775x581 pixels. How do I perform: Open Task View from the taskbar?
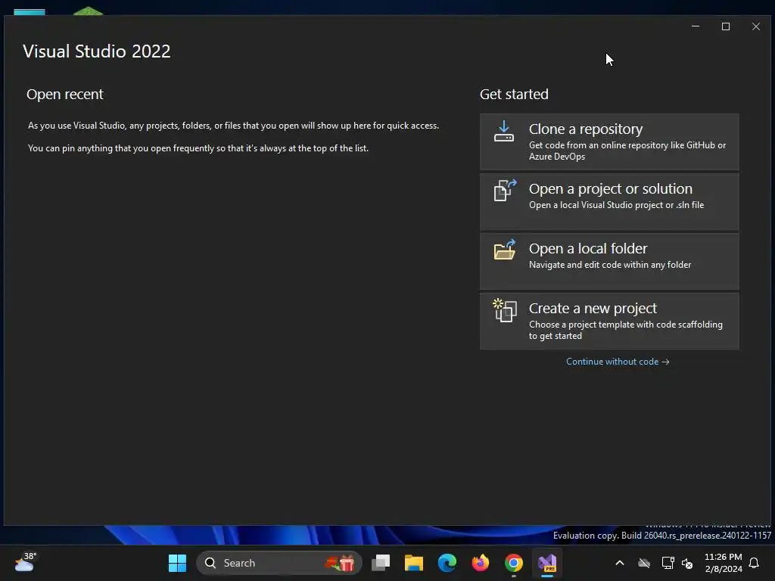381,563
